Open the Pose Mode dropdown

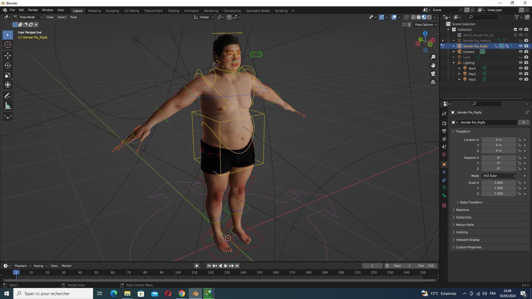[28, 17]
